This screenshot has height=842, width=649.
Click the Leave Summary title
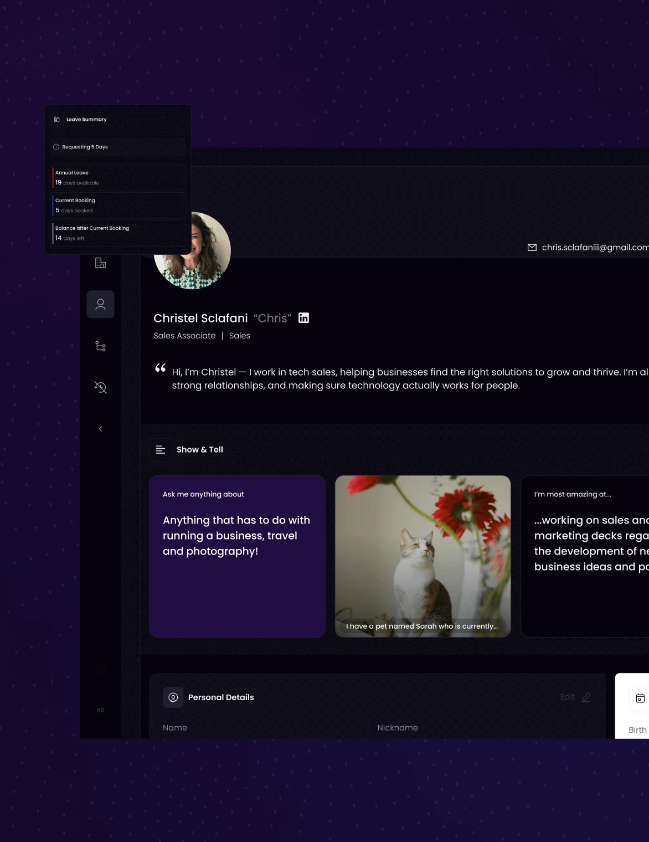(x=86, y=119)
